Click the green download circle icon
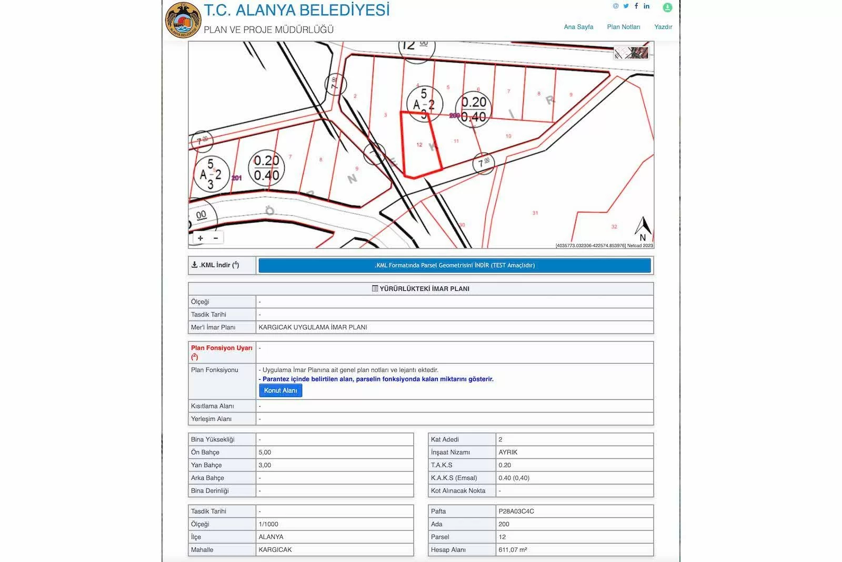This screenshot has height=562, width=842. click(x=667, y=7)
